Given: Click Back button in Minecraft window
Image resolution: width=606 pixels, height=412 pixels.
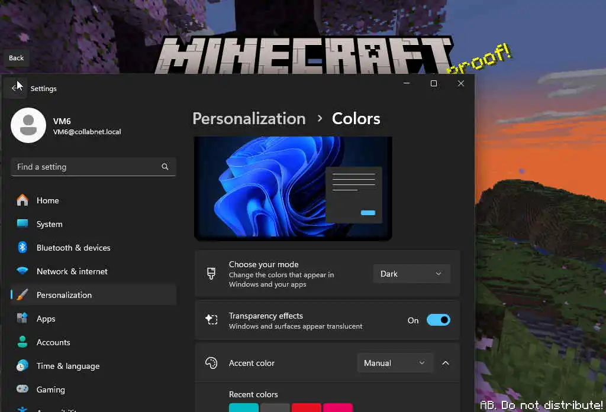Looking at the screenshot, I should click(16, 58).
